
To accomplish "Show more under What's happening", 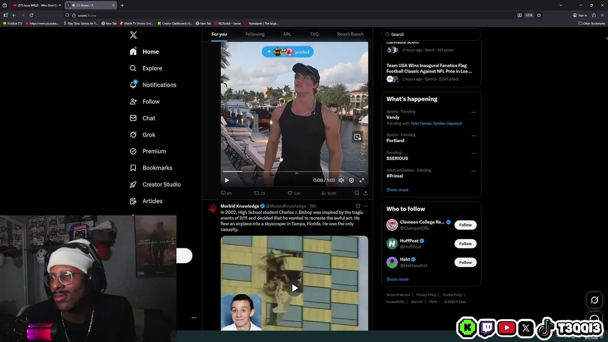I will click(x=397, y=190).
